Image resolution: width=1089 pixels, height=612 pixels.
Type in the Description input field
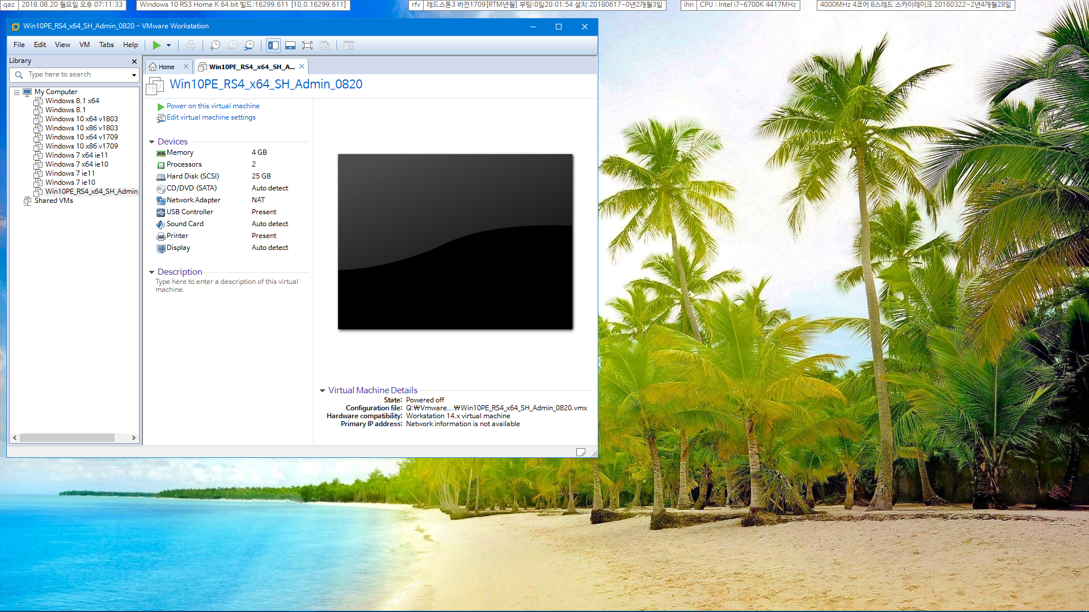tap(227, 286)
